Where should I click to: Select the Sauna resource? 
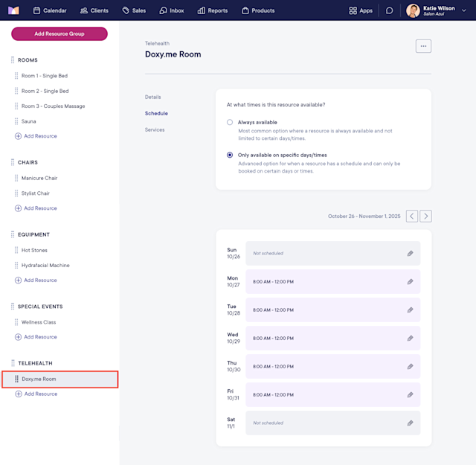(28, 121)
